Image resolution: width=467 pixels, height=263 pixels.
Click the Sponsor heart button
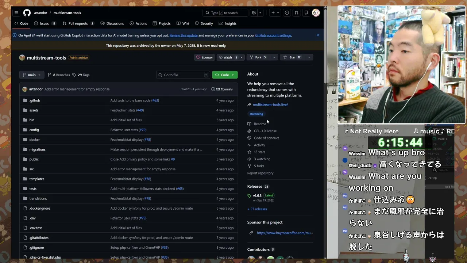click(x=204, y=57)
